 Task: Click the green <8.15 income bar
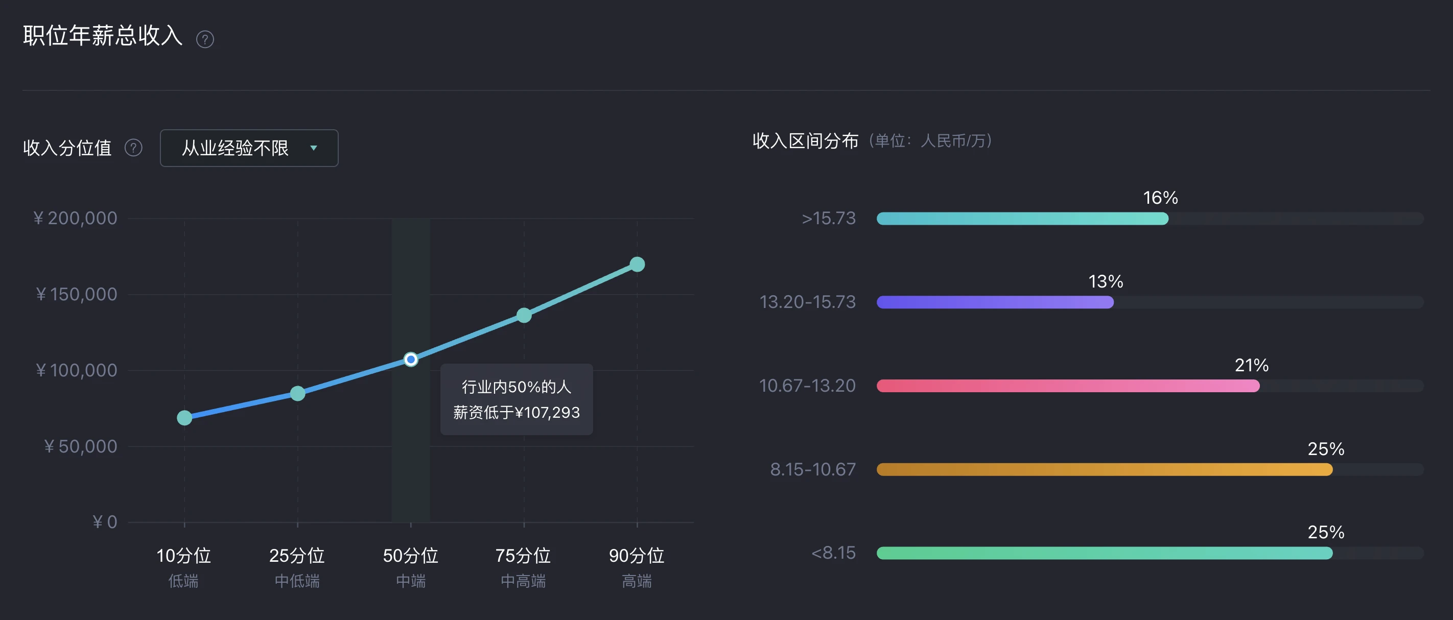(1105, 553)
